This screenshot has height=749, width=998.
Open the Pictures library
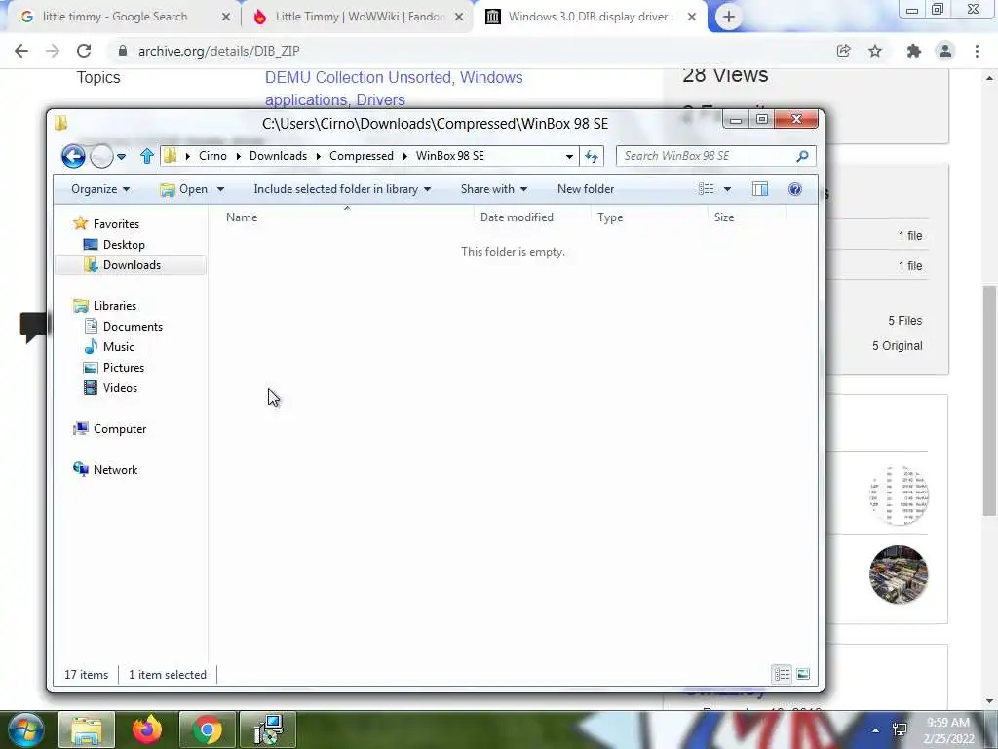124,368
